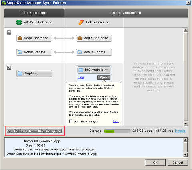This screenshot has width=192, height=170.
Task: Click Add Folders from this Computer button
Action: click(34, 131)
